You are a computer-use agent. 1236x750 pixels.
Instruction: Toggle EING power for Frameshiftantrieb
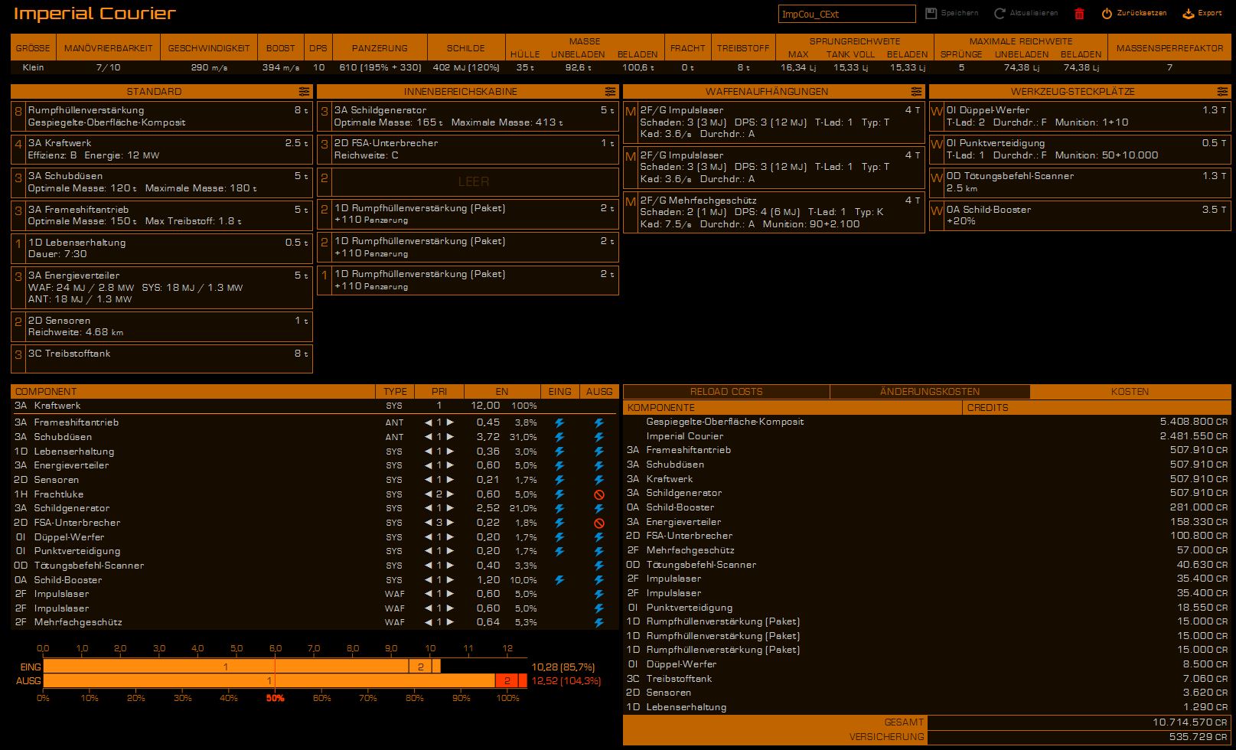click(559, 422)
